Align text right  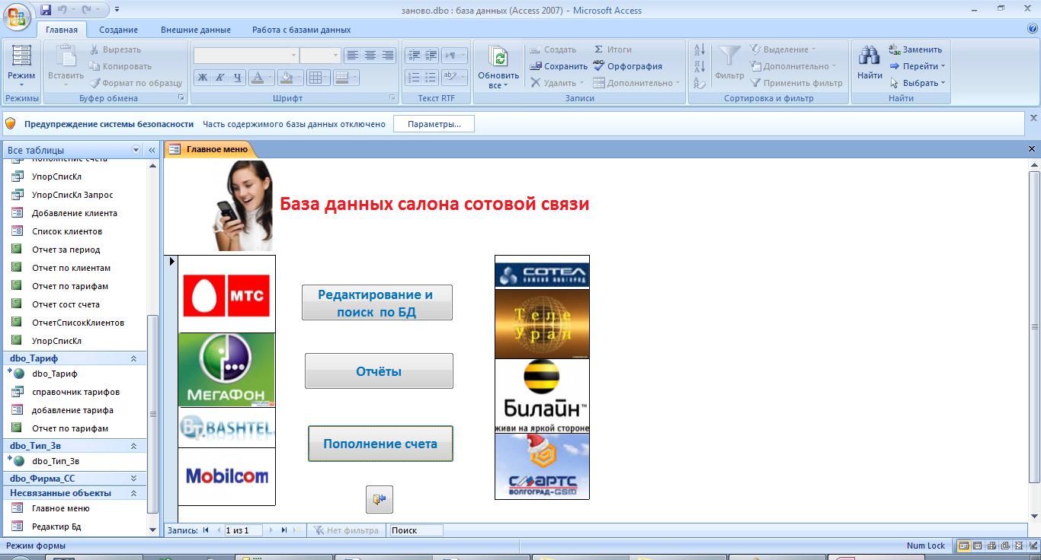click(387, 56)
